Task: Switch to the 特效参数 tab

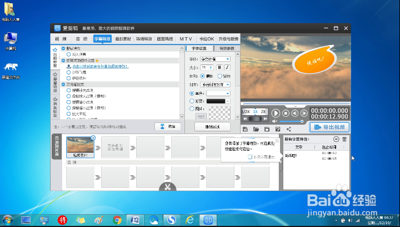Action: pyautogui.click(x=227, y=48)
